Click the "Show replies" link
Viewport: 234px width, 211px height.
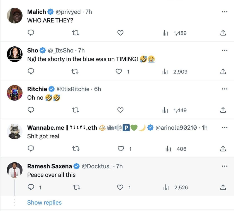(44, 203)
